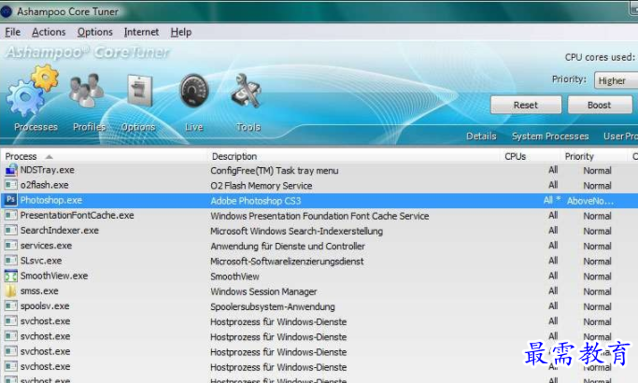Click the spoolsv.exe process icon

pyautogui.click(x=11, y=305)
